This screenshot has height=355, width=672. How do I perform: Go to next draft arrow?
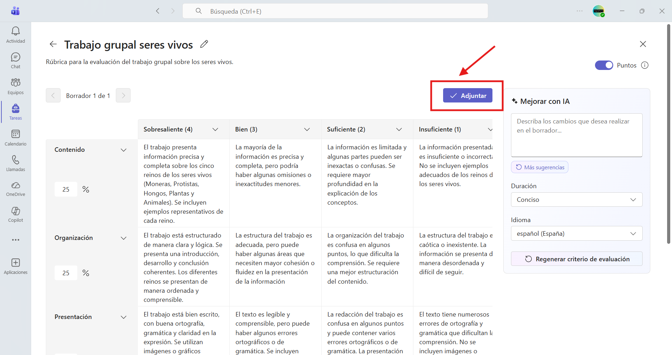tap(123, 95)
